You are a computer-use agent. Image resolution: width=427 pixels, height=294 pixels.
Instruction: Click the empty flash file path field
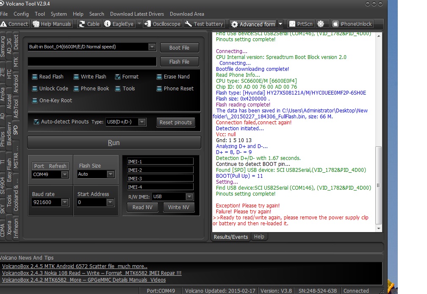(92, 62)
